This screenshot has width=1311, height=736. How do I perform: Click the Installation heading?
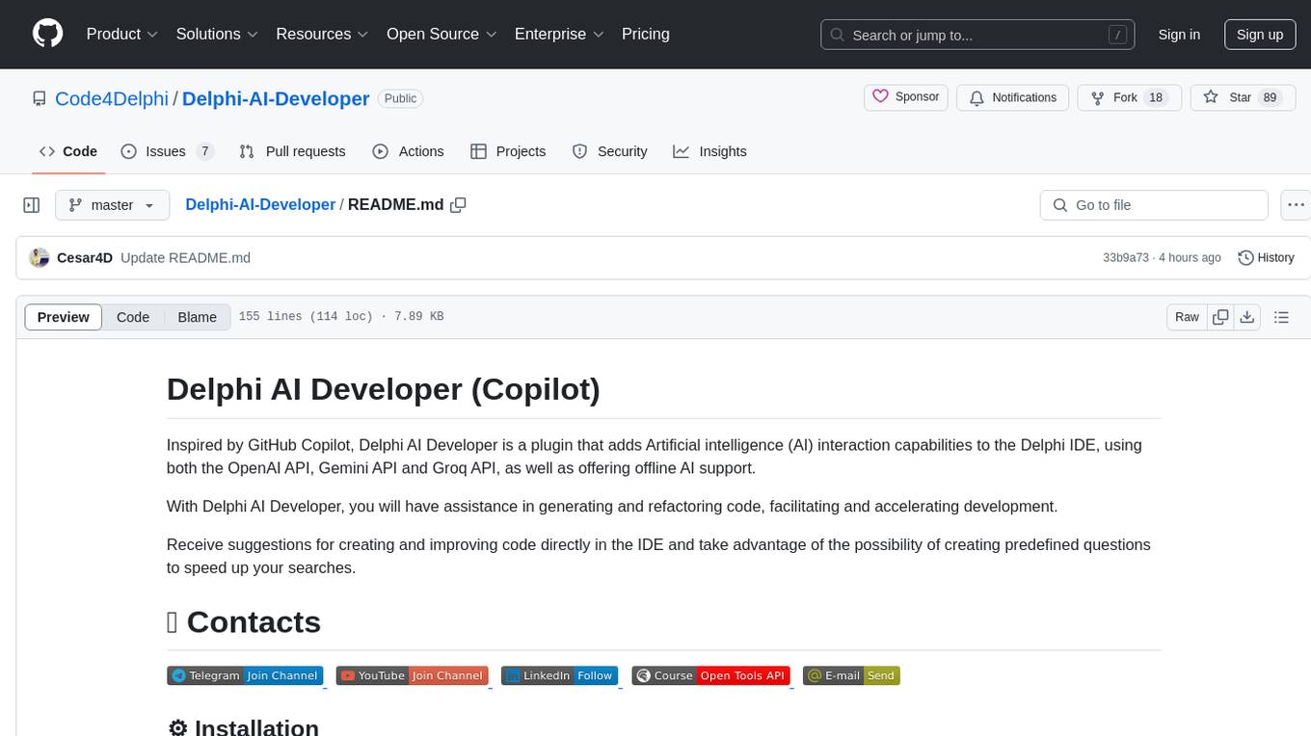click(243, 728)
